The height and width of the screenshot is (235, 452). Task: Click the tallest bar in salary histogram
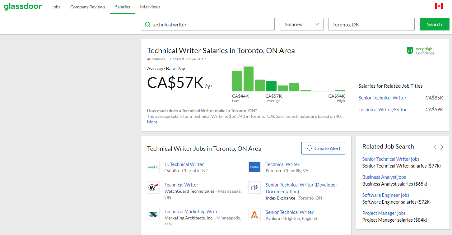pyautogui.click(x=249, y=79)
